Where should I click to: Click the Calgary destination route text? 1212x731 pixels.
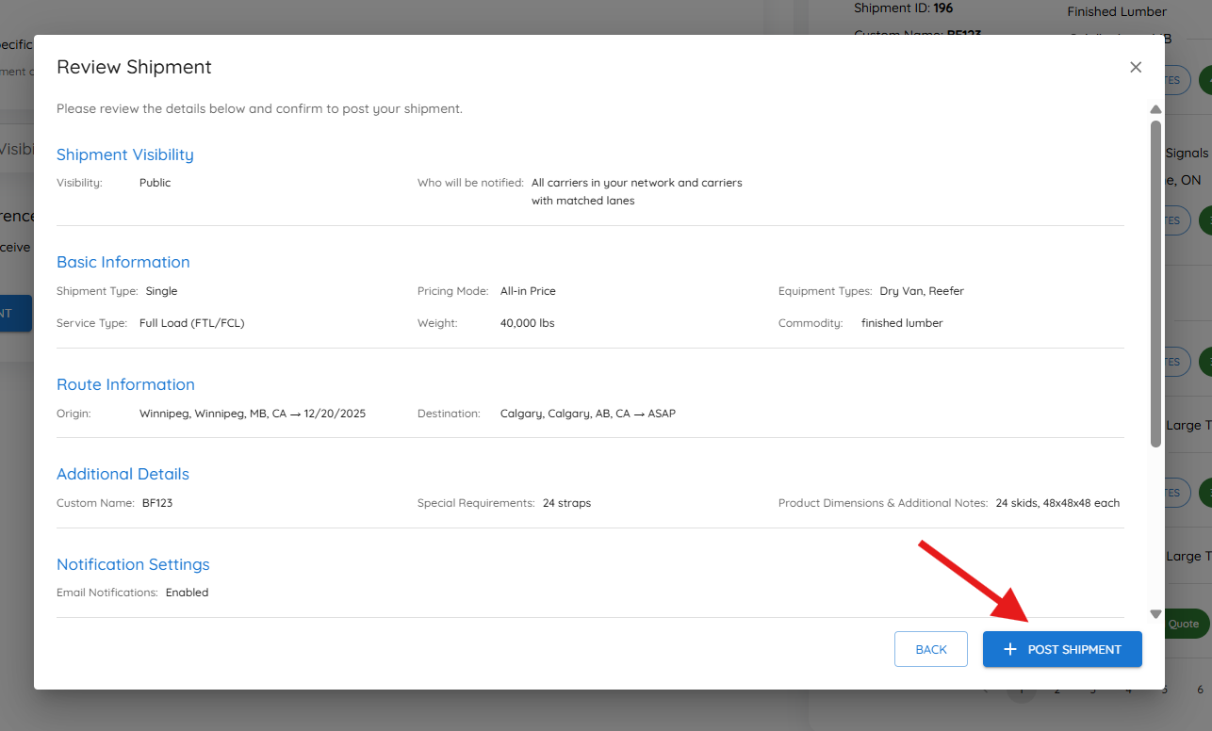(x=588, y=414)
